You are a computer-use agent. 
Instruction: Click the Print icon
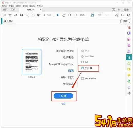point(21,15)
